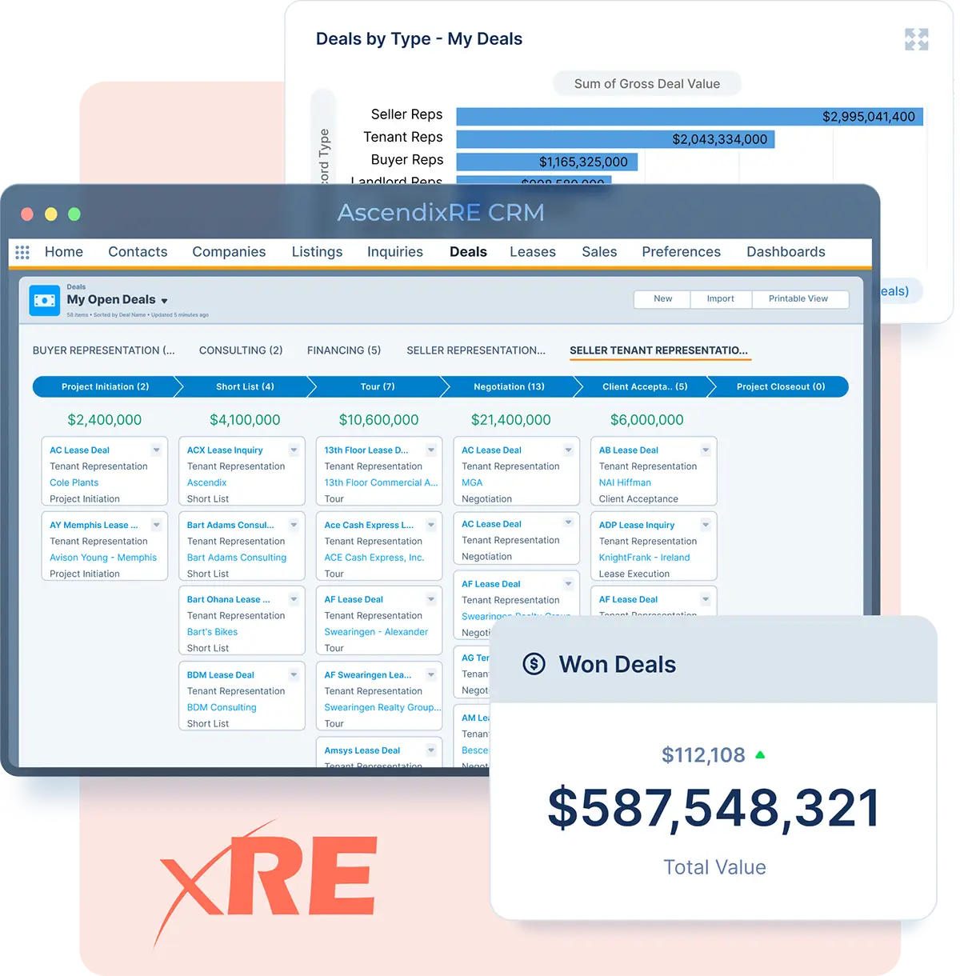Viewport: 960px width, 976px height.
Task: Open the app launcher grid icon
Action: 22,252
